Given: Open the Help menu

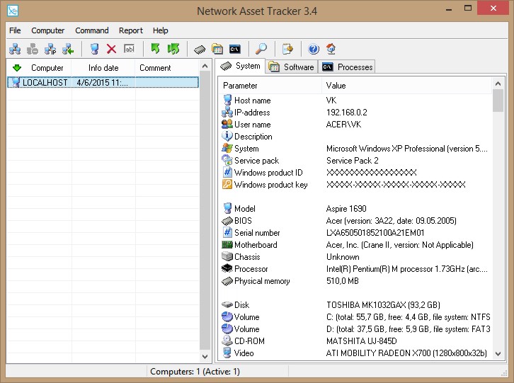Looking at the screenshot, I should 160,30.
